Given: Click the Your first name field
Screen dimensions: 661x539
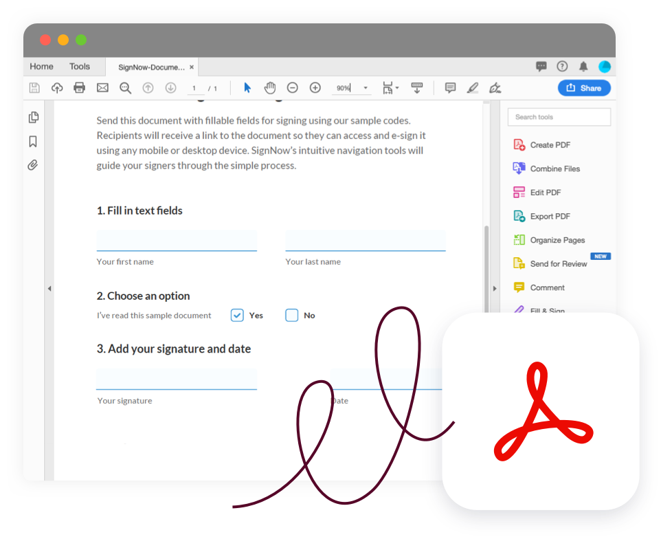Looking at the screenshot, I should point(177,241).
